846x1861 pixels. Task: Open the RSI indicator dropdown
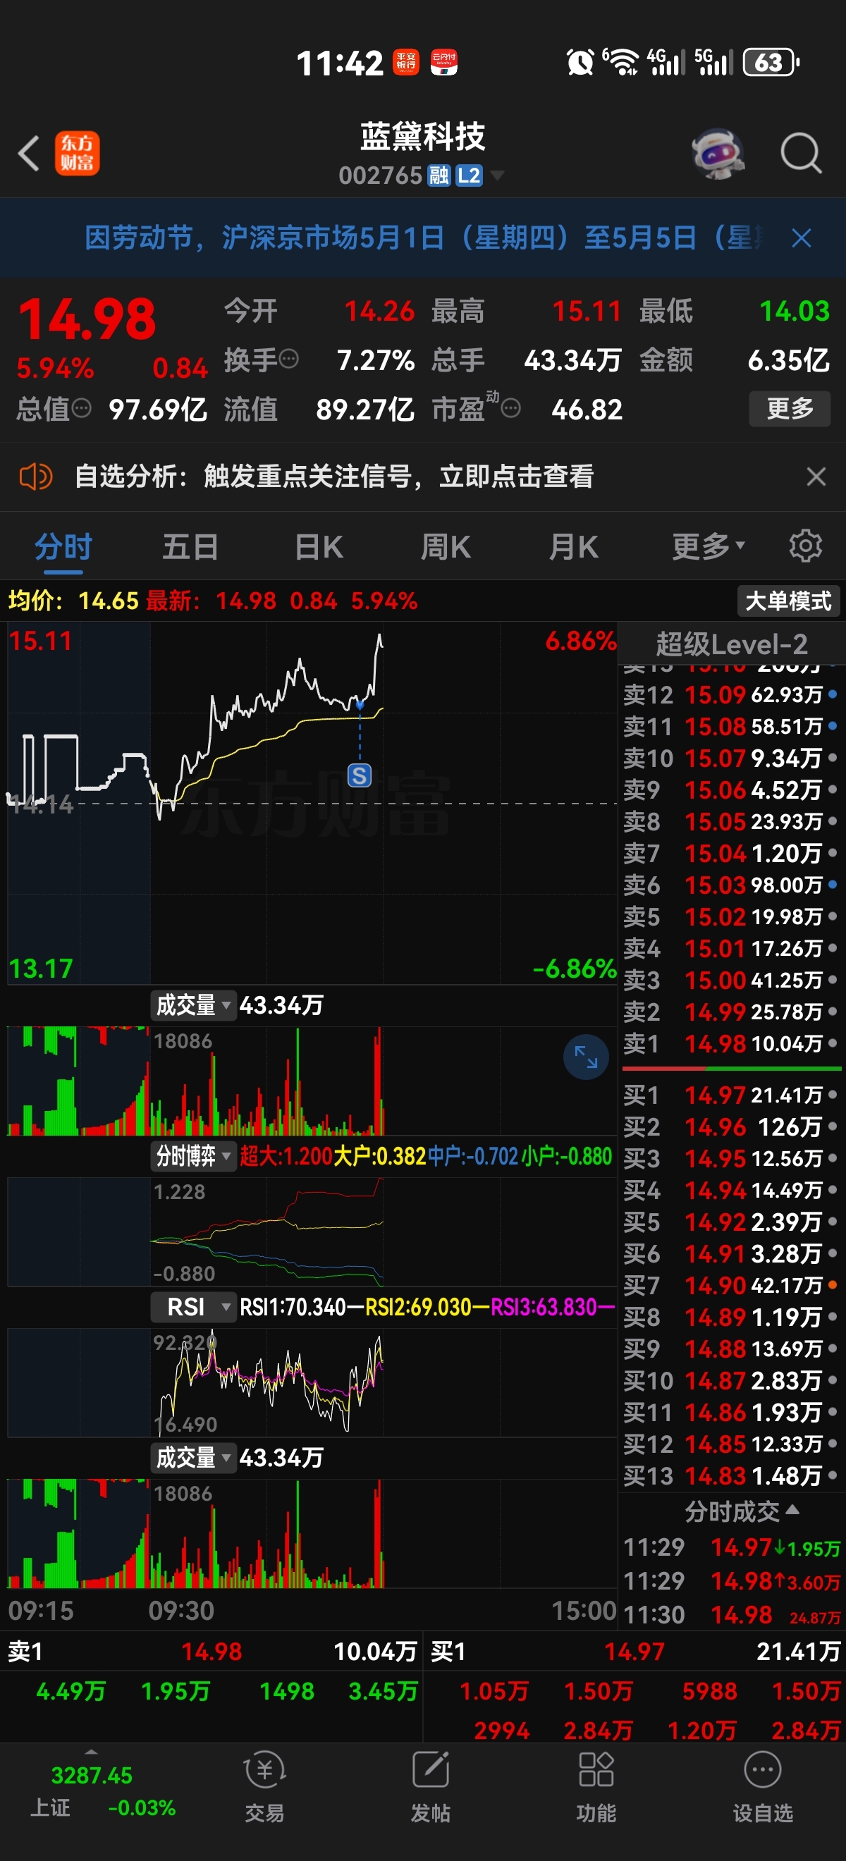tap(194, 1307)
